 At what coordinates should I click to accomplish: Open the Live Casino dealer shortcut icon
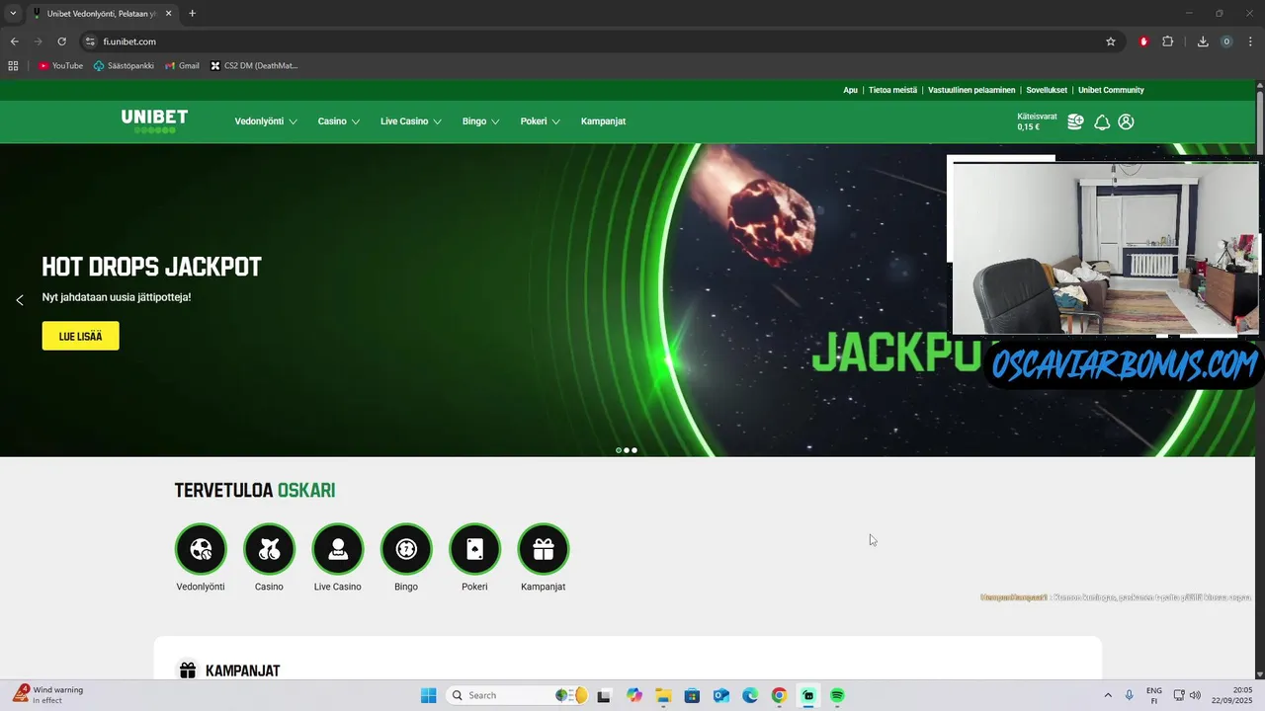338,549
